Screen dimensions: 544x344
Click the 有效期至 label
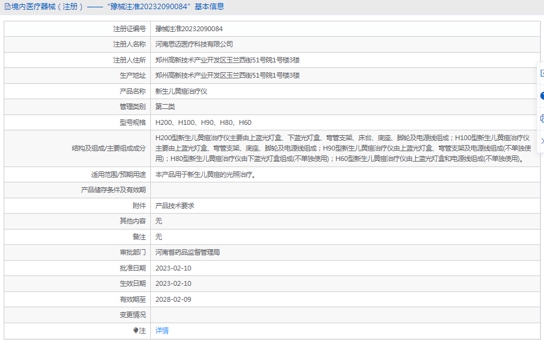(133, 299)
